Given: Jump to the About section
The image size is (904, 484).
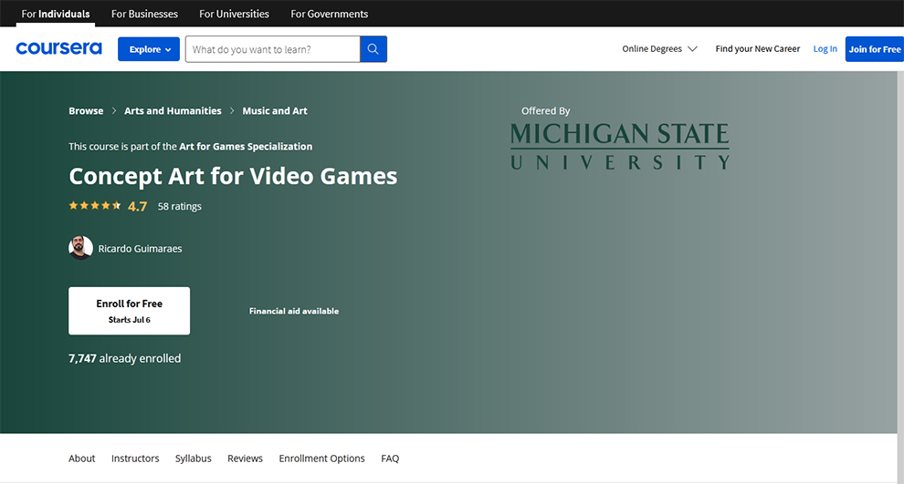Looking at the screenshot, I should [82, 458].
